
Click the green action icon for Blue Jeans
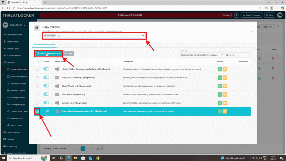click(220, 94)
